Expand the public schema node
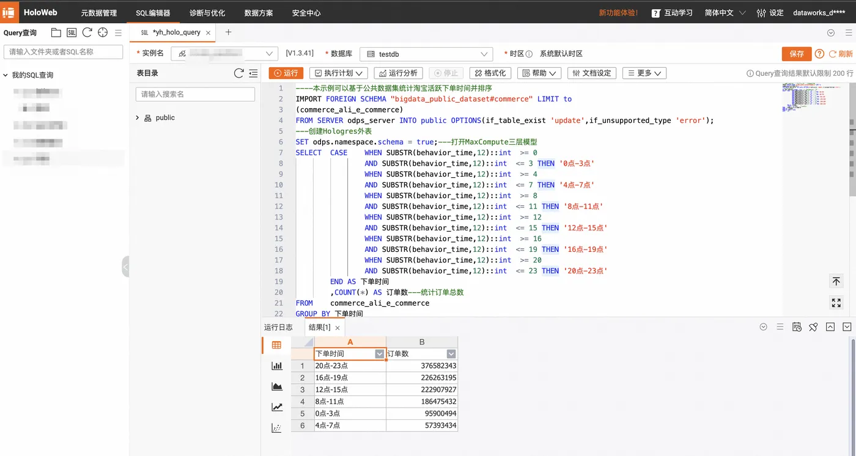The height and width of the screenshot is (456, 856). tap(138, 117)
